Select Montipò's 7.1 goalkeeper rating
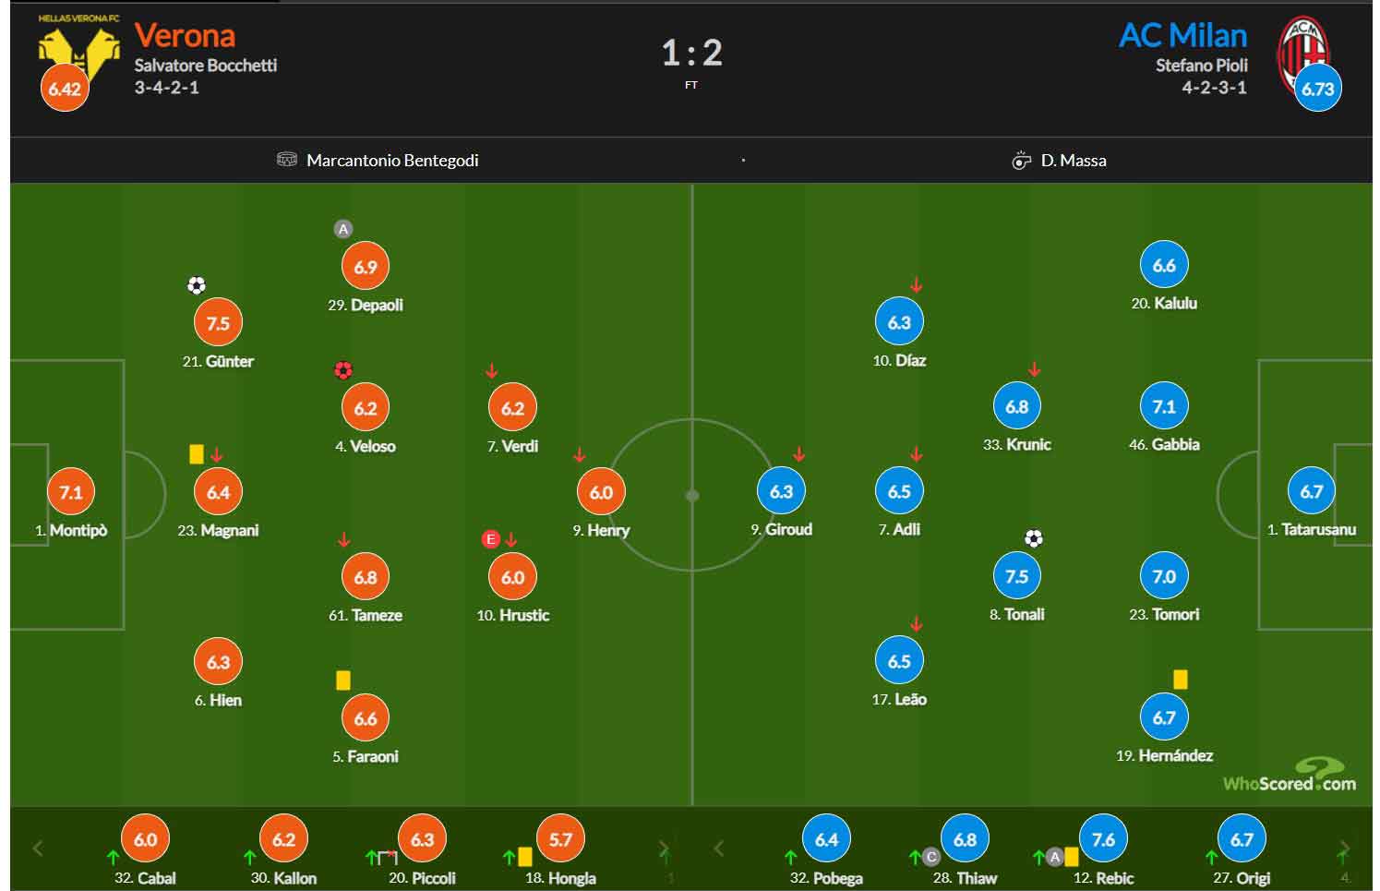Image resolution: width=1380 pixels, height=891 pixels. (x=71, y=492)
